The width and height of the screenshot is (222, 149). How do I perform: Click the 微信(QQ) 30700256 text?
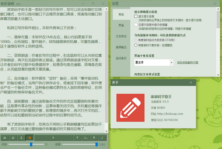pyautogui.click(x=164, y=120)
